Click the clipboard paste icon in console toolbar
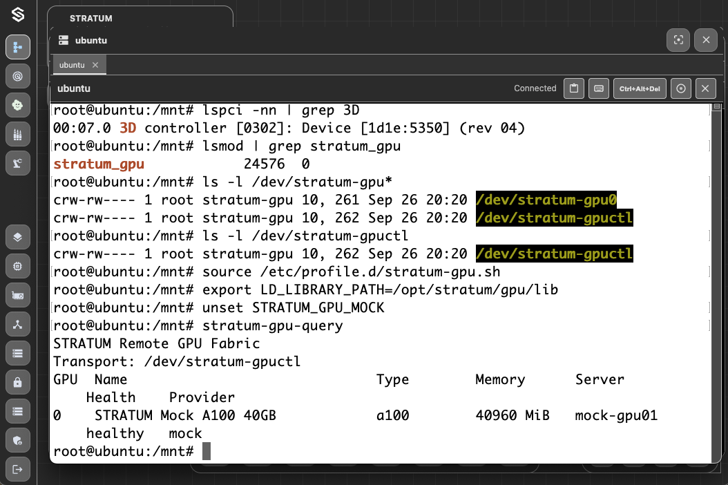This screenshot has height=485, width=728. pyautogui.click(x=574, y=88)
